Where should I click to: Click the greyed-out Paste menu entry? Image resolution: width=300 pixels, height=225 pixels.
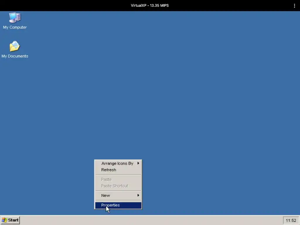pos(118,180)
